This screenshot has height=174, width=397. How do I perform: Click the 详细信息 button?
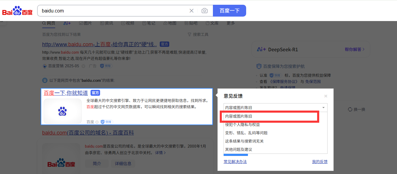(x=123, y=164)
